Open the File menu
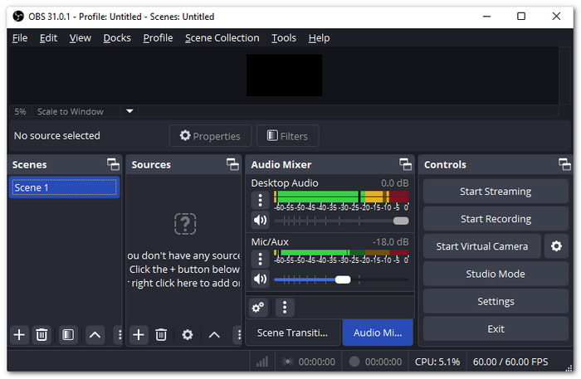 20,38
